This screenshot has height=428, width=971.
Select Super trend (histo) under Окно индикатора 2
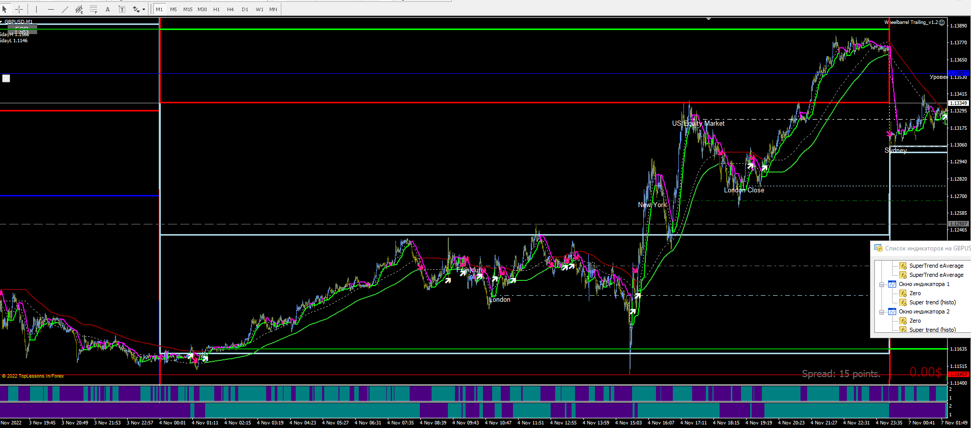click(932, 330)
